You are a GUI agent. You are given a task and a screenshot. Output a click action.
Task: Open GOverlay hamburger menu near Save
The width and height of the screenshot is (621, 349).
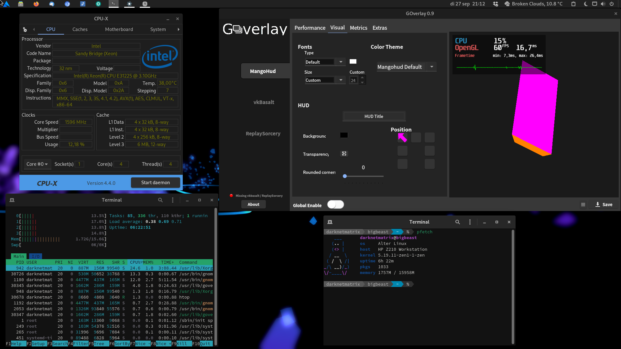point(583,205)
